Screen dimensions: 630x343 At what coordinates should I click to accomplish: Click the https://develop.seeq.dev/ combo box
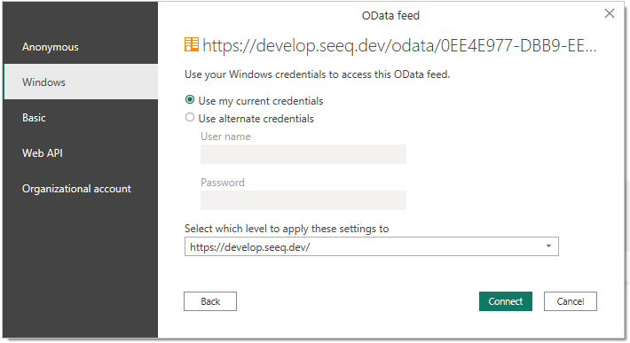pyautogui.click(x=371, y=246)
